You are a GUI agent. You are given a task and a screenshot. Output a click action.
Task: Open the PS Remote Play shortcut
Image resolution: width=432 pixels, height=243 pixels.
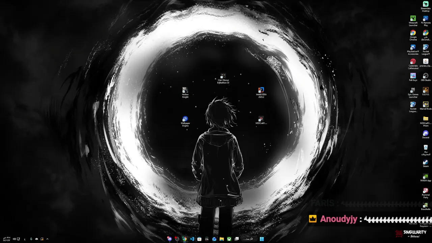point(426,21)
